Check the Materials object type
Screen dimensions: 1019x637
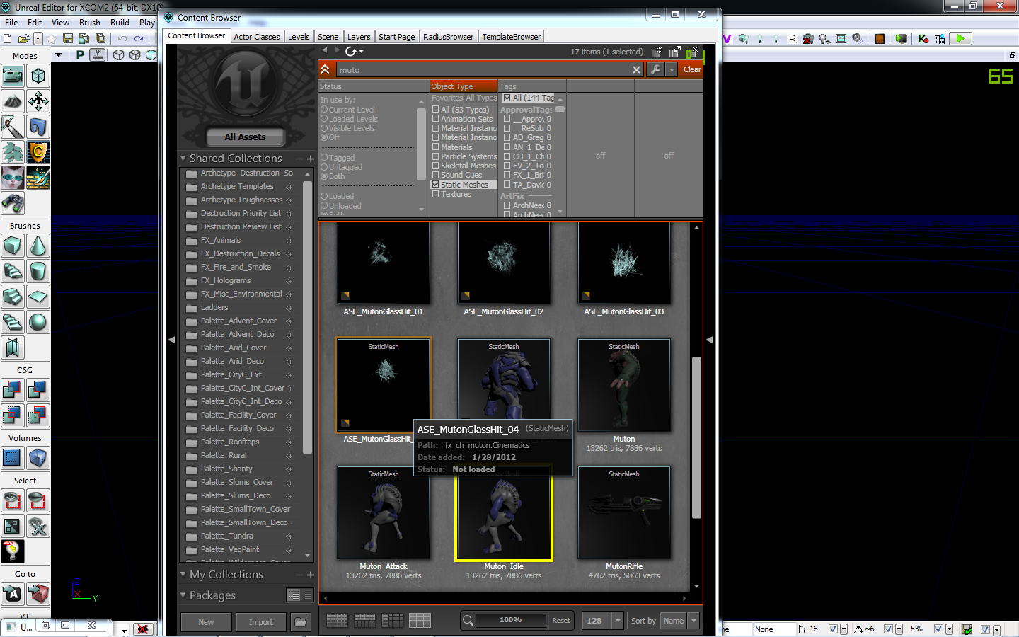coord(436,147)
